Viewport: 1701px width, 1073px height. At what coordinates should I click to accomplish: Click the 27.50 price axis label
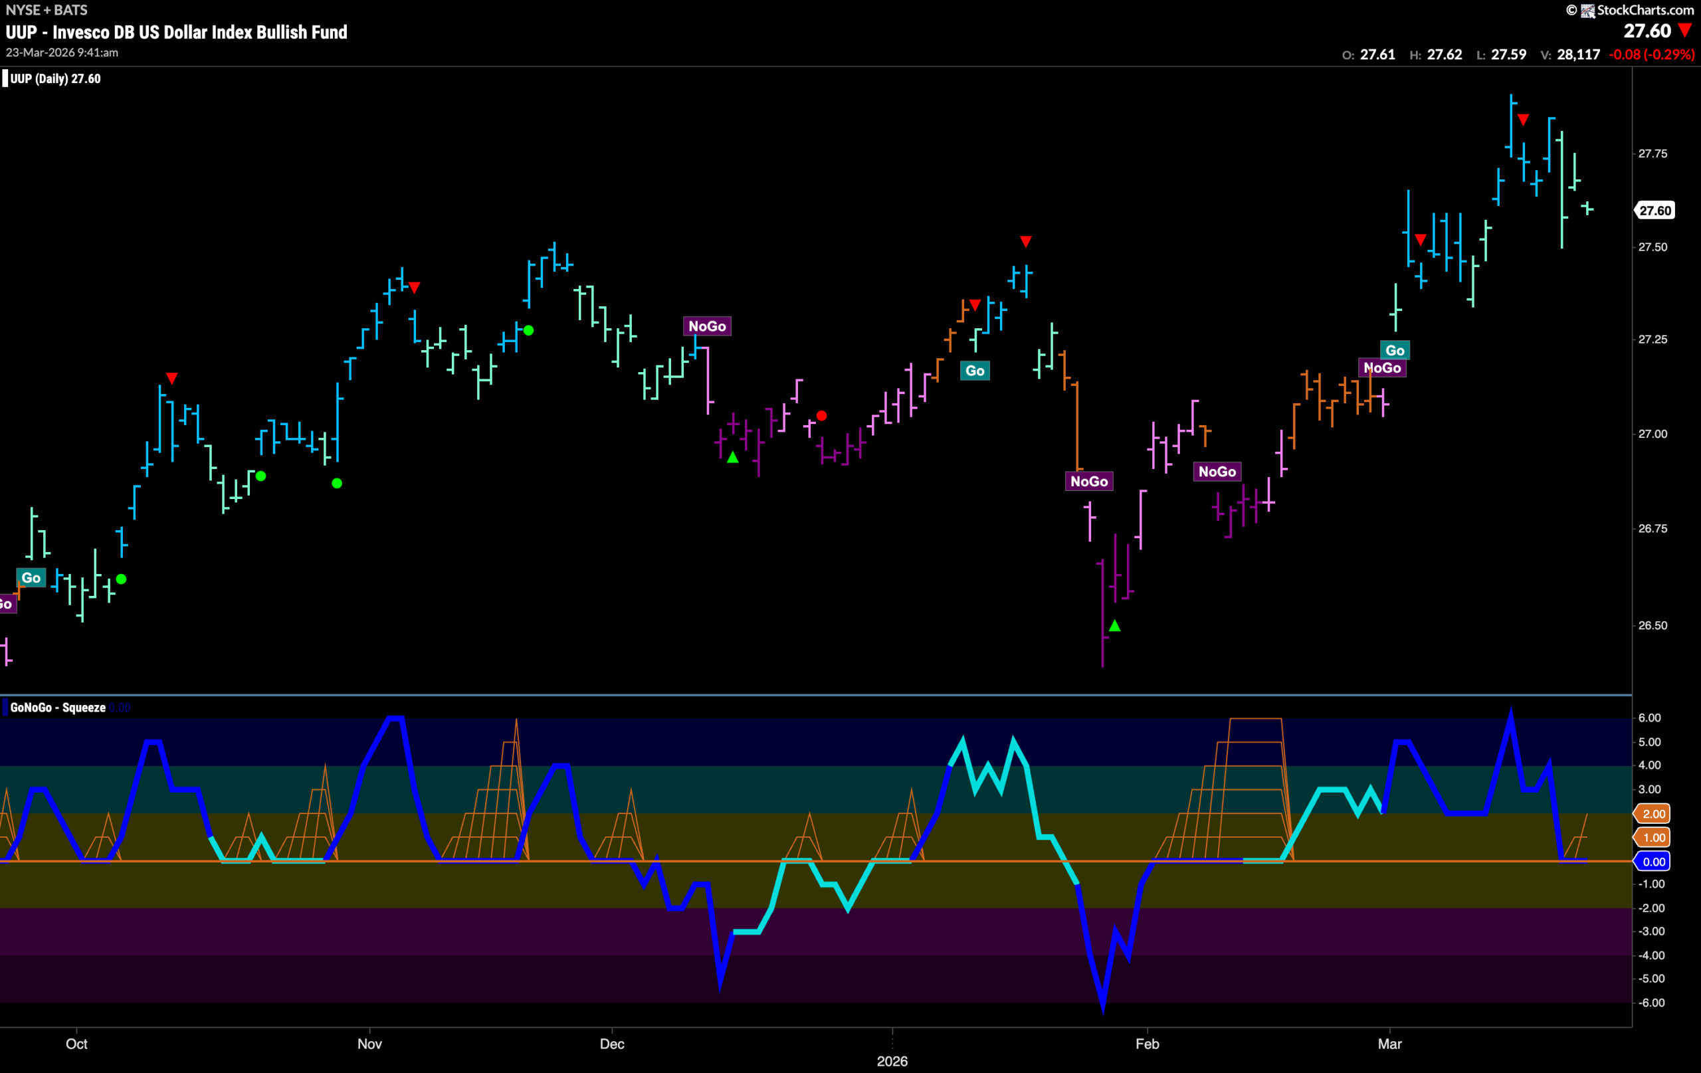click(1653, 247)
